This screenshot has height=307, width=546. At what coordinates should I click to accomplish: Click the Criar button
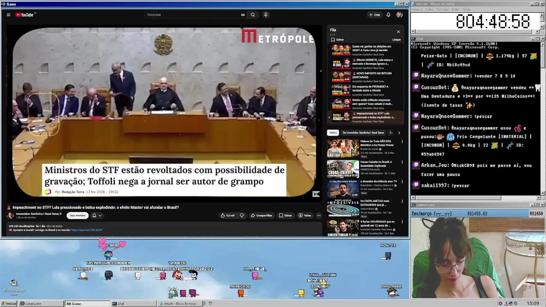(375, 14)
